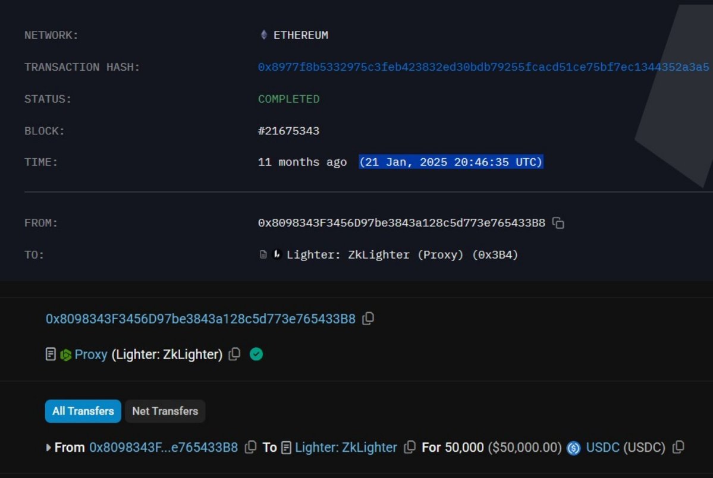Click the block number #21675343
713x478 pixels.
click(289, 131)
